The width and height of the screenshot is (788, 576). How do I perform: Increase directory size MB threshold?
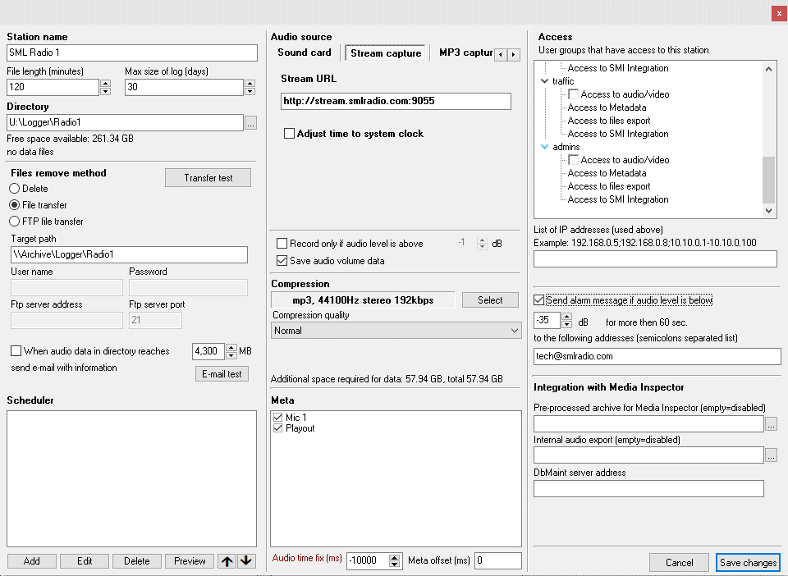click(x=231, y=348)
